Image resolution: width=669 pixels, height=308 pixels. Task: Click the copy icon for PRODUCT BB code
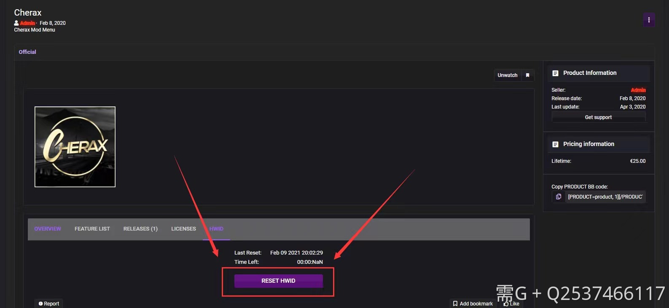[x=559, y=196]
